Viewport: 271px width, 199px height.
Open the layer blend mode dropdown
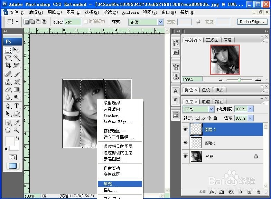click(198, 109)
